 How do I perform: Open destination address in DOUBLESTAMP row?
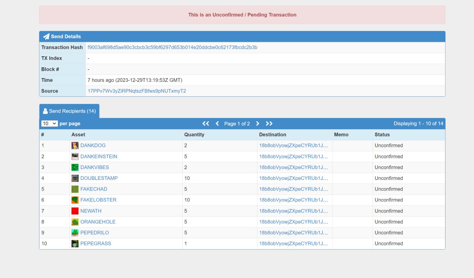[x=294, y=178]
